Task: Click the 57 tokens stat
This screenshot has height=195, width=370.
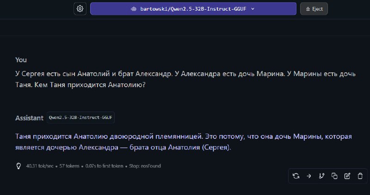Action: pyautogui.click(x=69, y=166)
